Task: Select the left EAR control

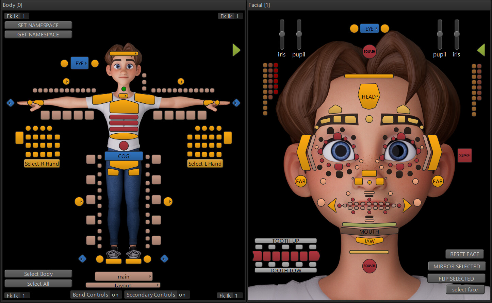Action: click(x=301, y=181)
